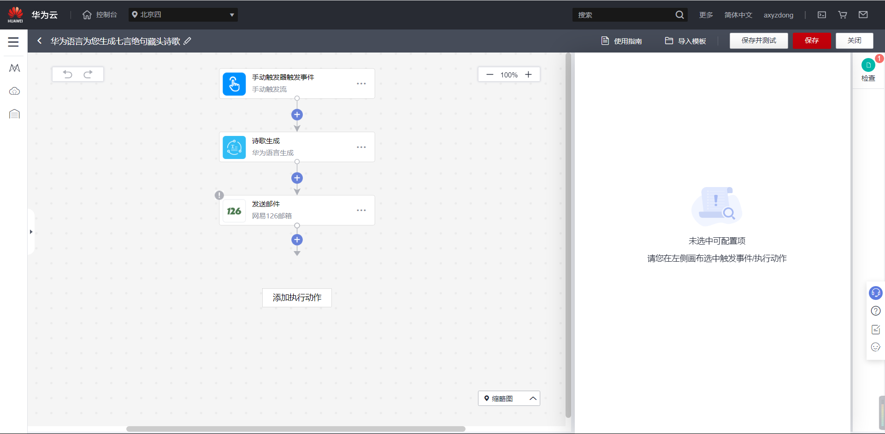This screenshot has height=434, width=885.
Task: Open the building icon in left sidebar
Action: (x=14, y=114)
